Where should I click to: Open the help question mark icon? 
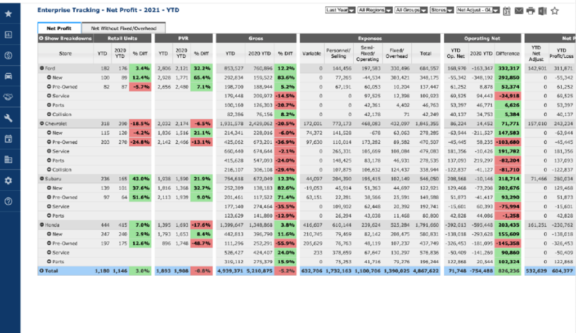tap(8, 201)
